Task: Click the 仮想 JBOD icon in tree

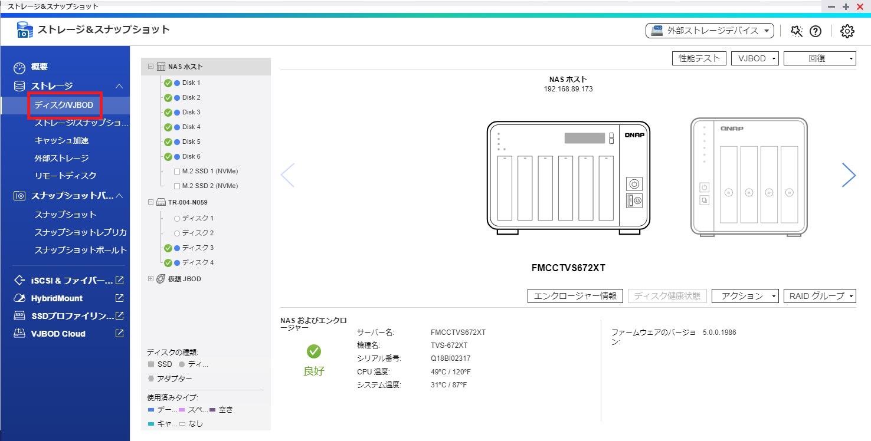Action: click(x=161, y=279)
